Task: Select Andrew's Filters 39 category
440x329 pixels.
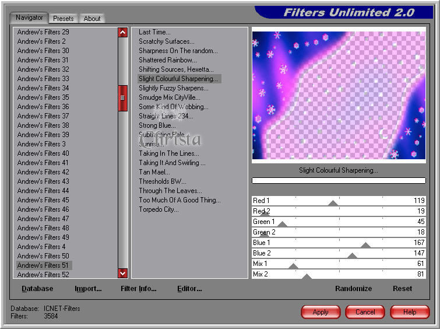Action: (x=43, y=135)
